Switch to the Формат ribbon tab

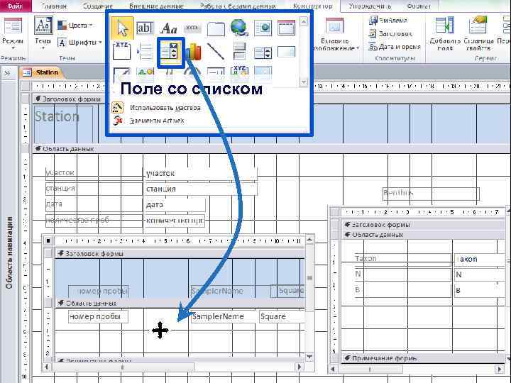point(419,6)
